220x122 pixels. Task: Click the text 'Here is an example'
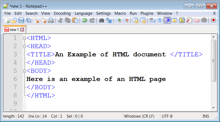pyautogui.click(x=63, y=79)
